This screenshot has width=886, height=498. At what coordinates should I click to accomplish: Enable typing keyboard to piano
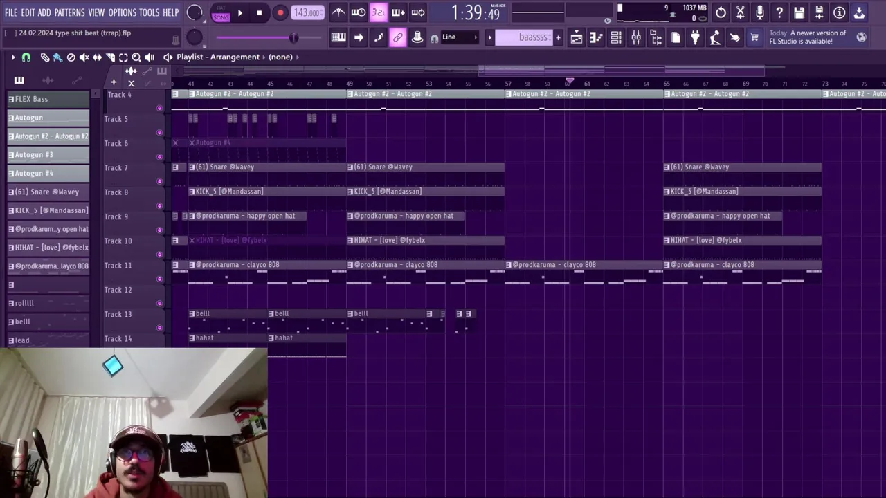[338, 37]
